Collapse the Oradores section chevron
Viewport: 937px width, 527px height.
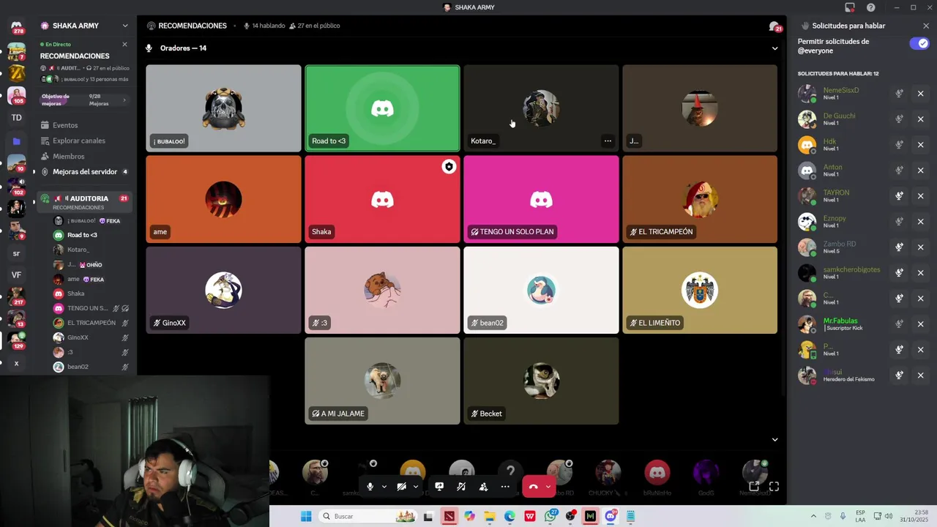tap(774, 48)
